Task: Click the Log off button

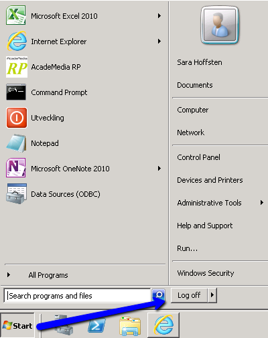Action: [x=189, y=295]
